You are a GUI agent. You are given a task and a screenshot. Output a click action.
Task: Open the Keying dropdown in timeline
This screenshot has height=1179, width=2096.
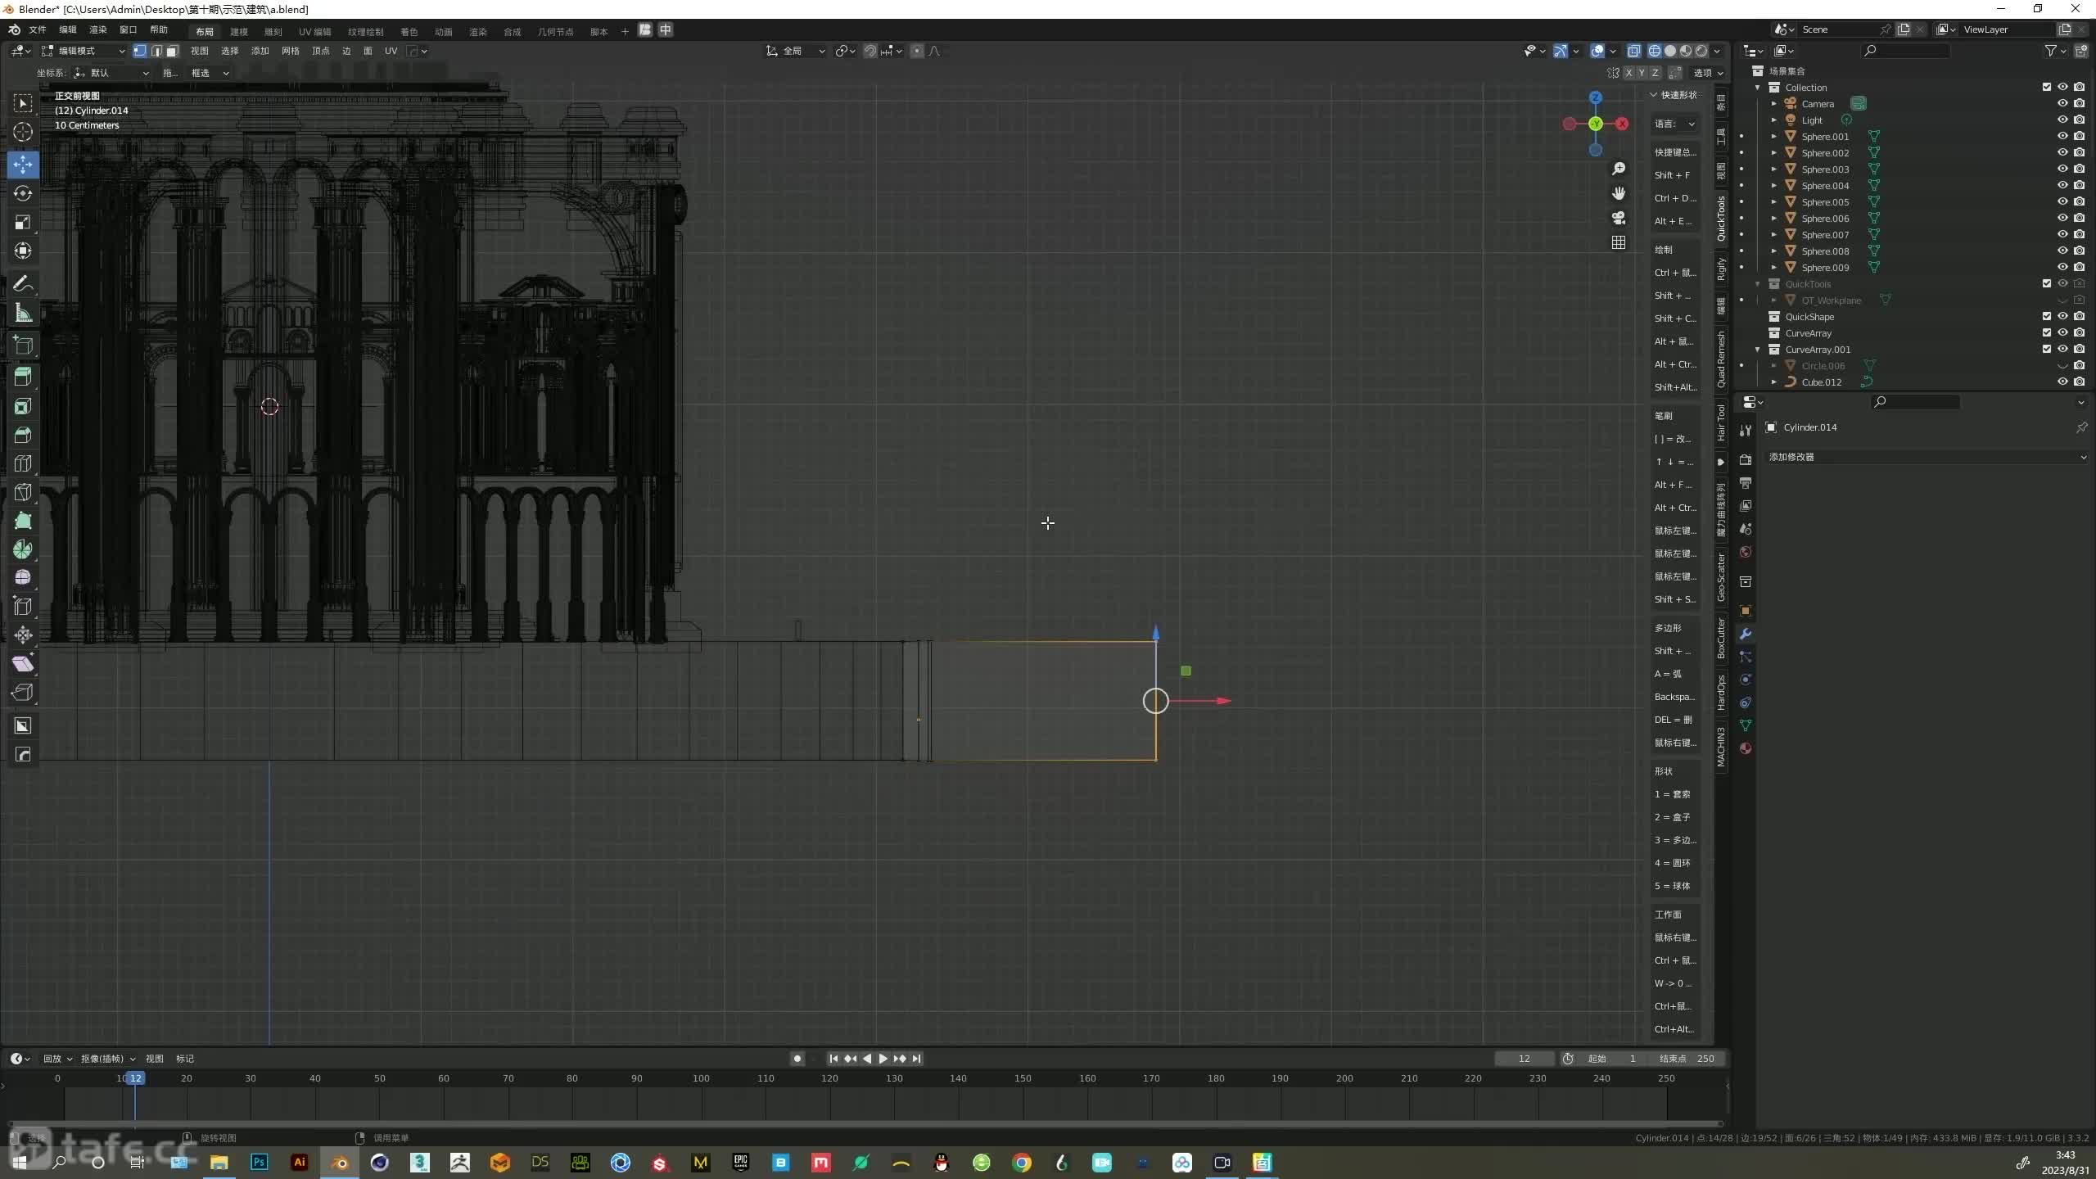(x=108, y=1059)
